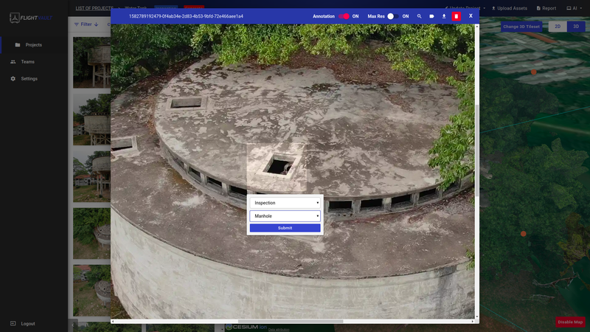Toggle the Max Res switch
The height and width of the screenshot is (332, 590).
tap(393, 16)
